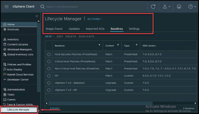Click the Home house icon

[x=5, y=24]
